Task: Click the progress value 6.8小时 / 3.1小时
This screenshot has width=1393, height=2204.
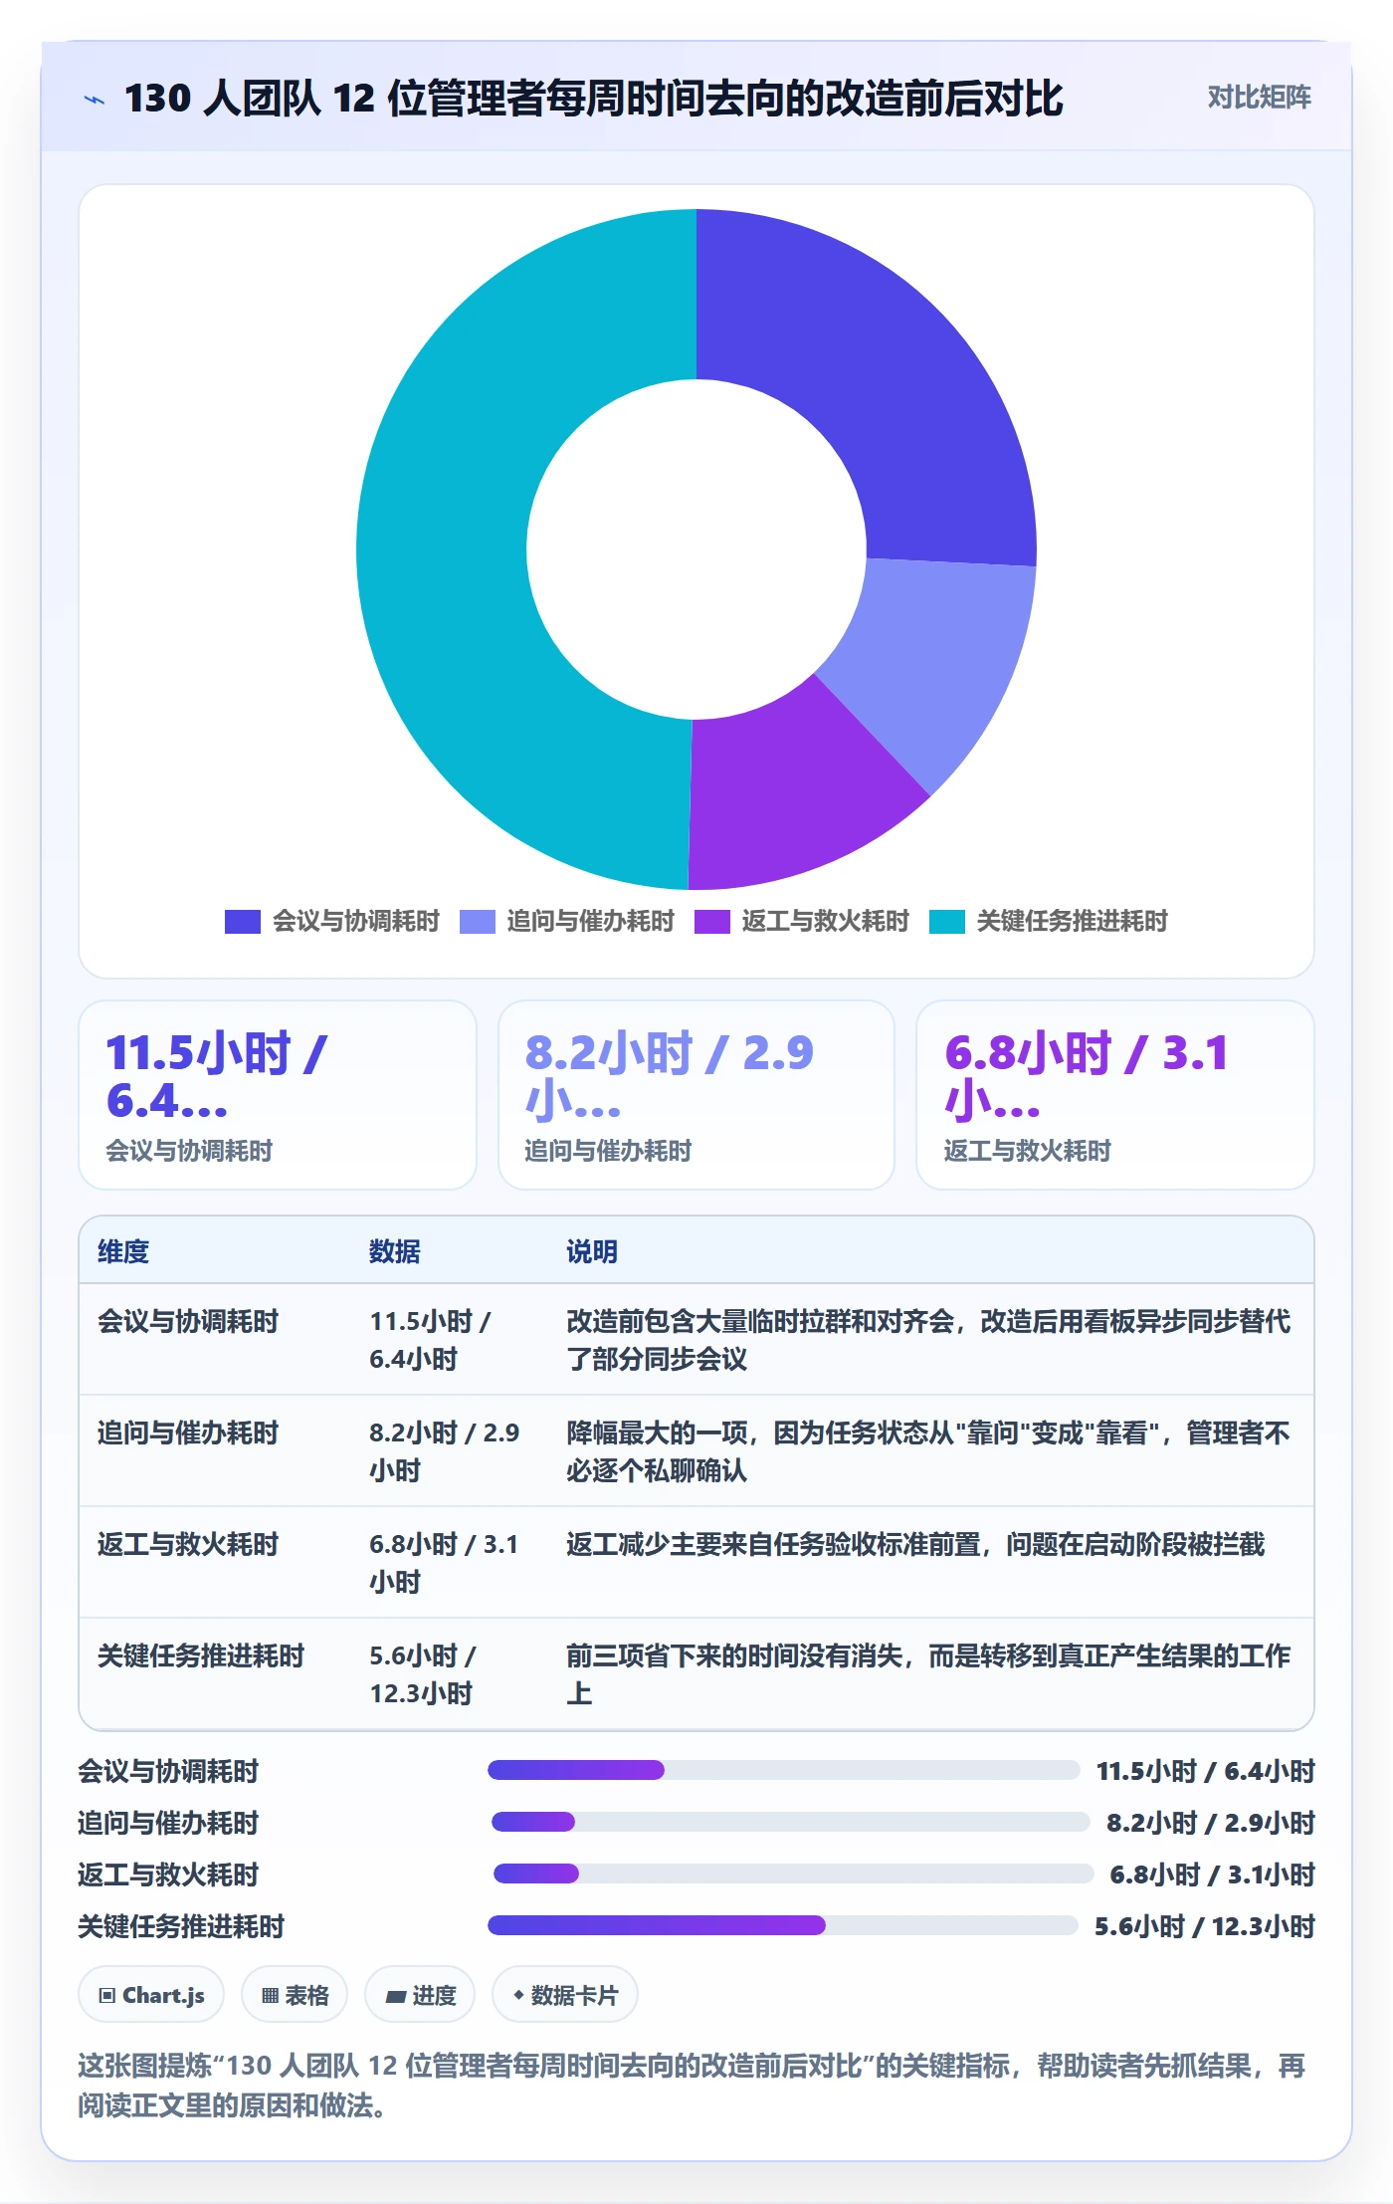Action: 1213,1874
